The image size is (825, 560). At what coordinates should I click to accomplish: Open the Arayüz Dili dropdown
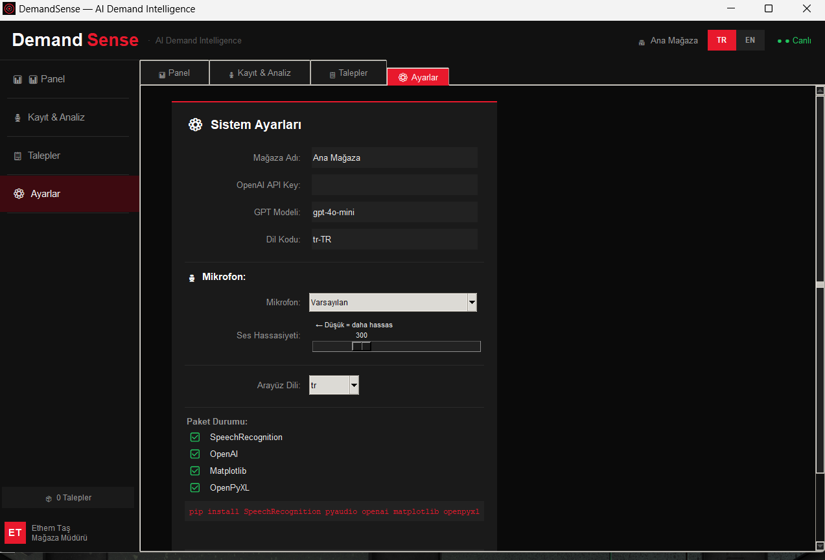tap(334, 385)
